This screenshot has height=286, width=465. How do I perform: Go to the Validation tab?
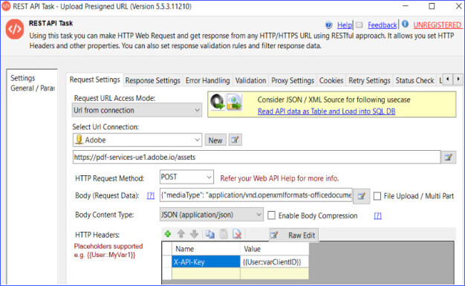[250, 80]
